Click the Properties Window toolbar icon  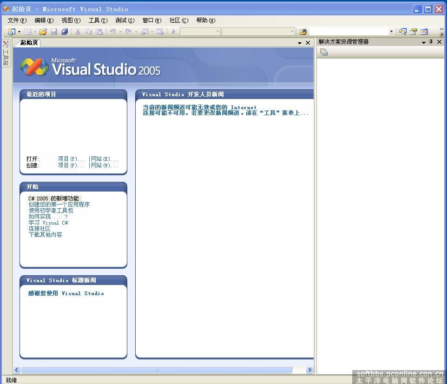414,32
